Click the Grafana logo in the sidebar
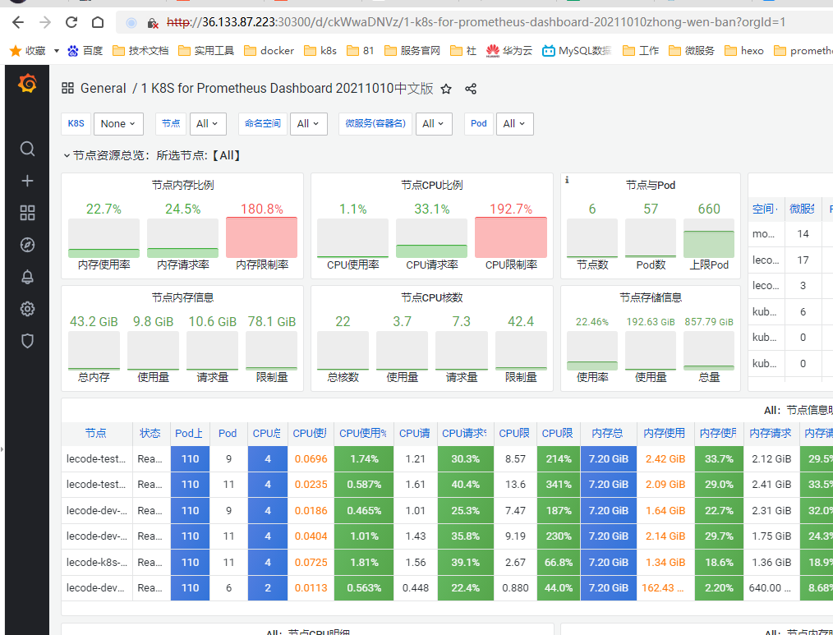Viewport: 833px width, 635px height. pyautogui.click(x=27, y=84)
